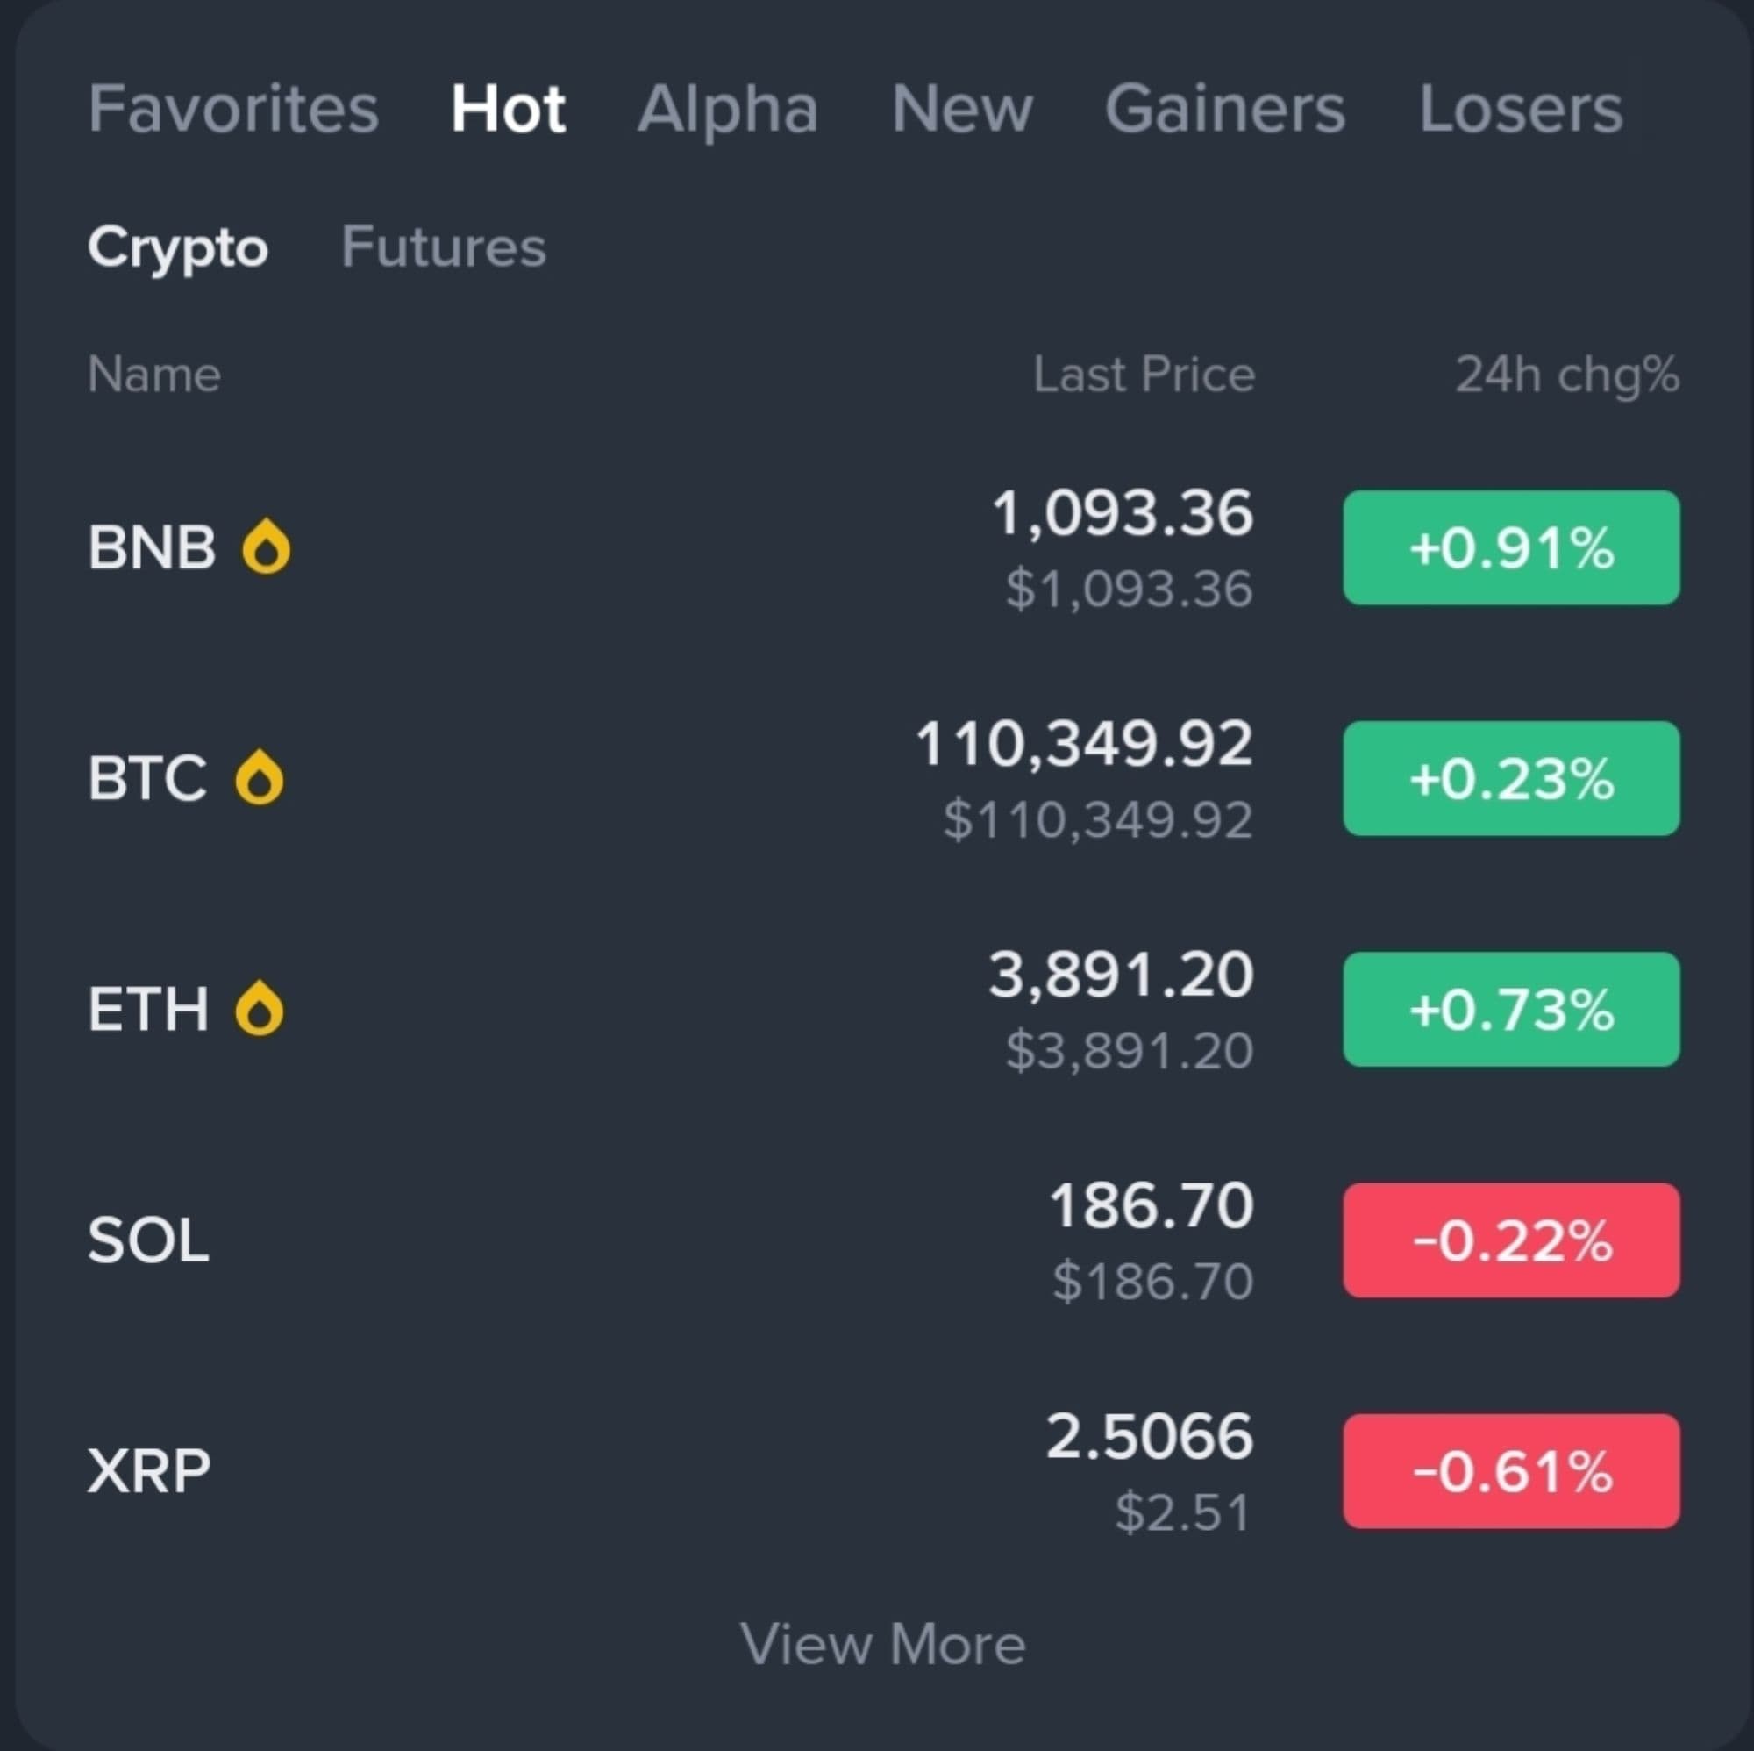Show the Losers tab
The height and width of the screenshot is (1751, 1754).
tap(1521, 109)
